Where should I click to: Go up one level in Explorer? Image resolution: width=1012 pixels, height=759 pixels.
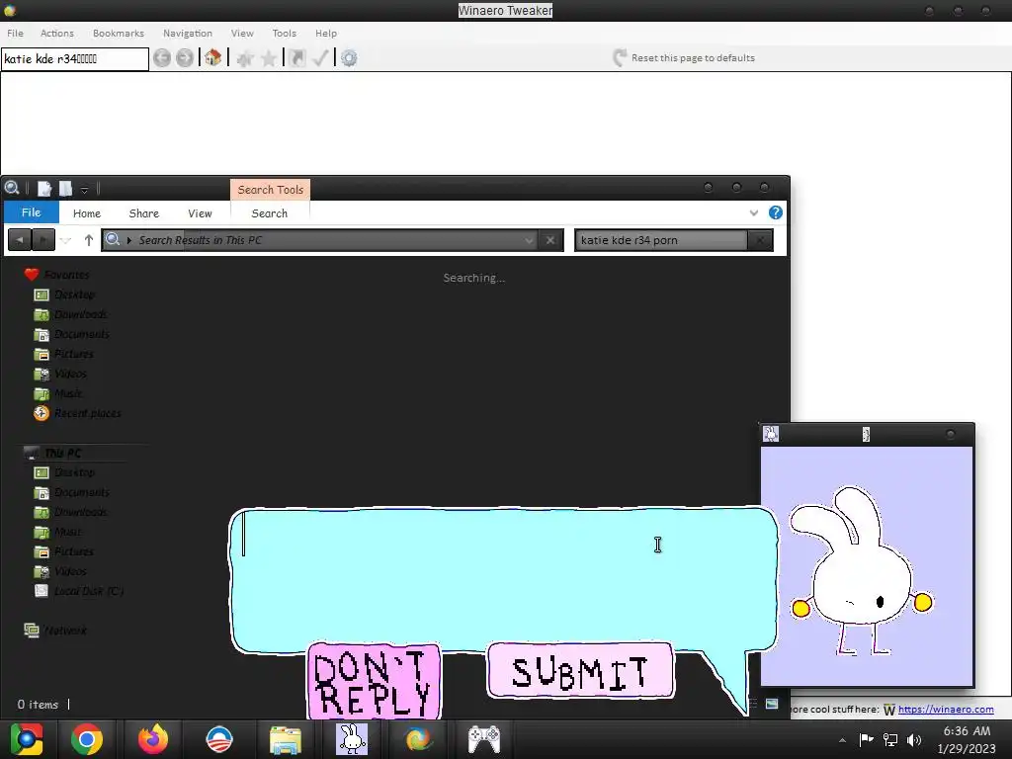coord(88,240)
